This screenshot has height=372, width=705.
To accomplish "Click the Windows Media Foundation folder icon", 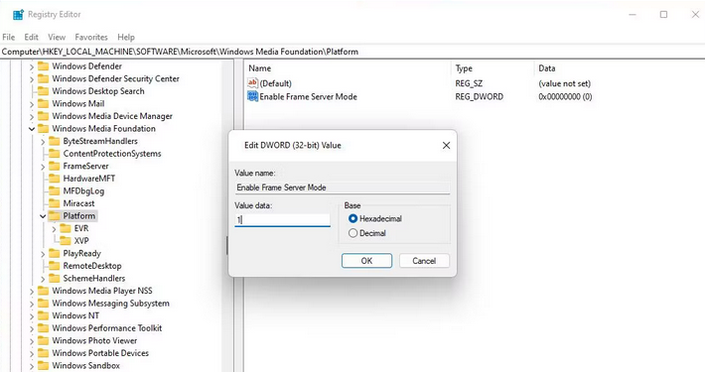I will point(43,129).
